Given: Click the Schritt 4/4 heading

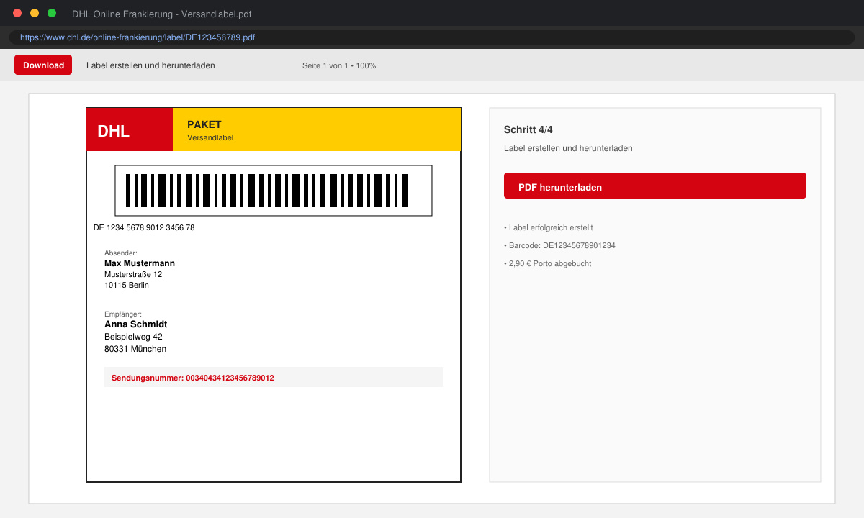Looking at the screenshot, I should pos(528,129).
